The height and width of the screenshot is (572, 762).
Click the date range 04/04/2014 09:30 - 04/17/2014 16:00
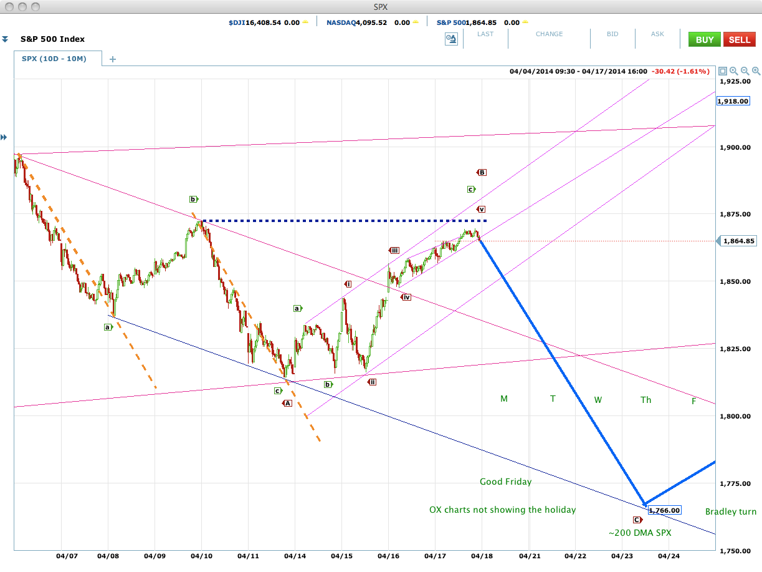578,71
